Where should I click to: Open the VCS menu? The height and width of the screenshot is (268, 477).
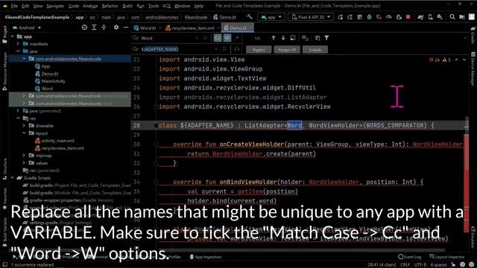(166, 6)
